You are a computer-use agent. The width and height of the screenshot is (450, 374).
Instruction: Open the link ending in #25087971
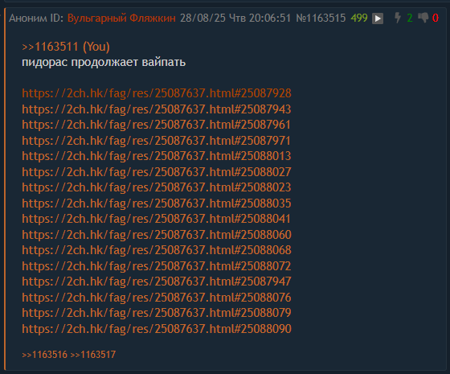click(x=157, y=141)
